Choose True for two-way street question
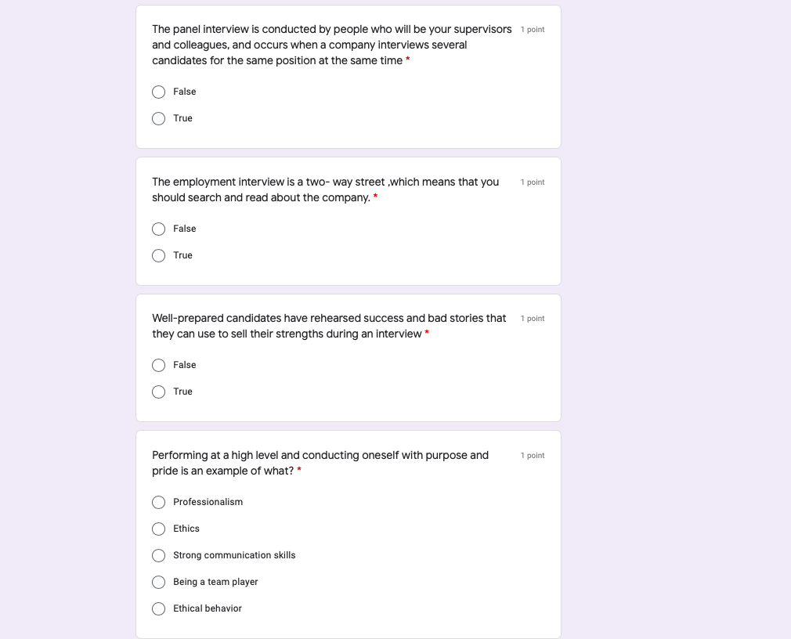791x639 pixels. point(158,255)
